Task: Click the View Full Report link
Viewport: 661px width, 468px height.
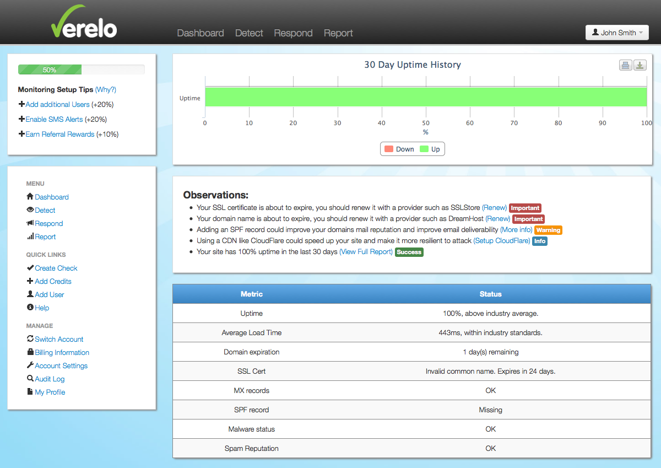Action: point(366,252)
